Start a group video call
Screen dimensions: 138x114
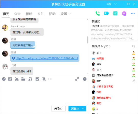tap(107, 13)
